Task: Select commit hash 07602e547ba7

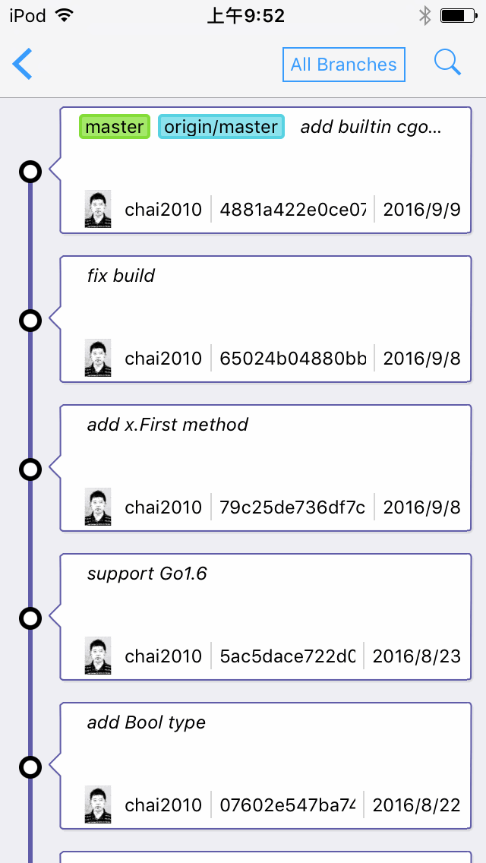Action: (287, 805)
